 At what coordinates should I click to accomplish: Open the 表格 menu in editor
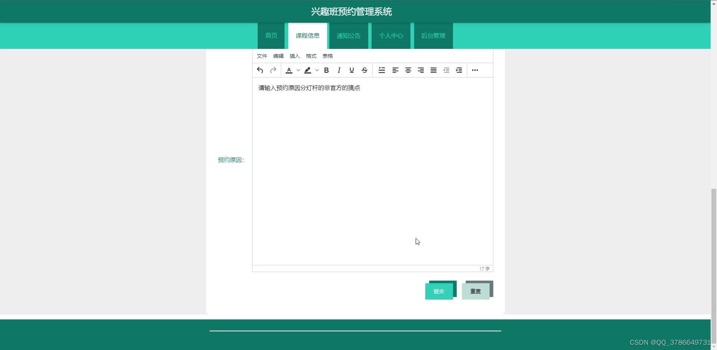[x=328, y=56]
